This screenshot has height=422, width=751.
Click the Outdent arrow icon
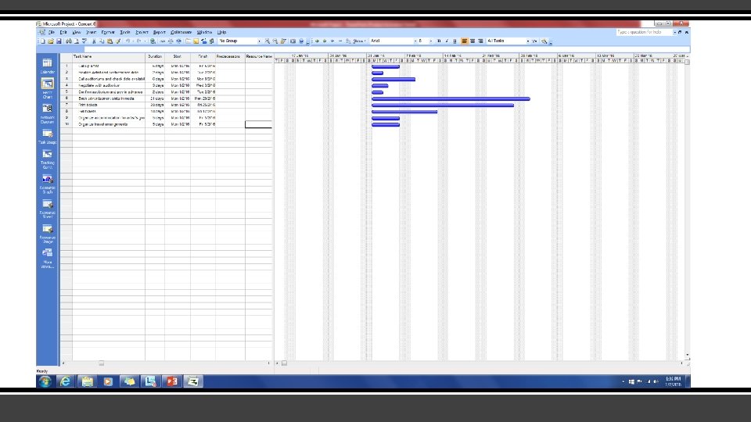(317, 41)
